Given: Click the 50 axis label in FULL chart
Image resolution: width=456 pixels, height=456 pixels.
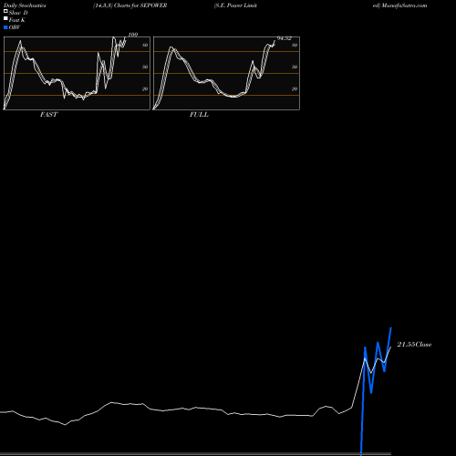Looking at the screenshot, I should 295,67.
